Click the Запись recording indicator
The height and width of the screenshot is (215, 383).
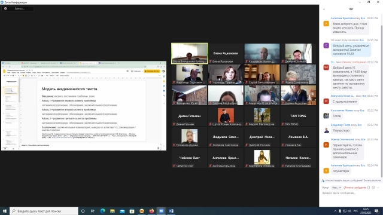pos(17,8)
